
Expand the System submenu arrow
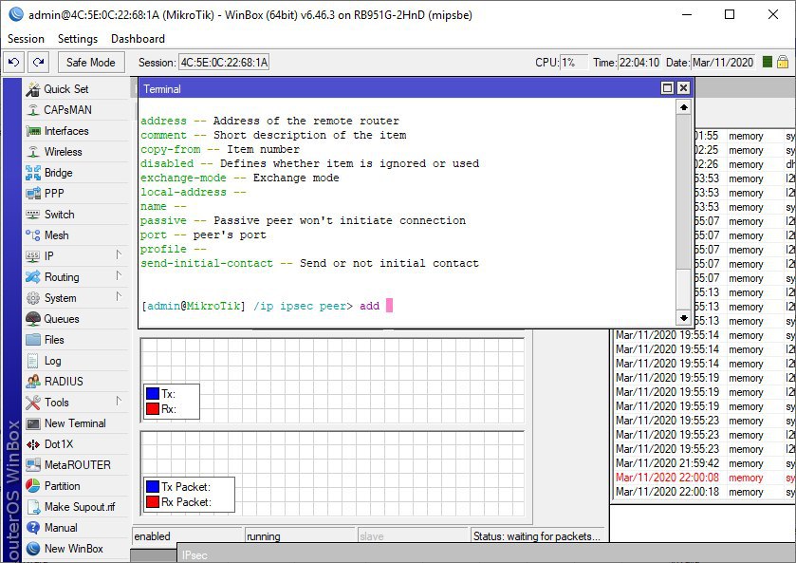click(119, 297)
